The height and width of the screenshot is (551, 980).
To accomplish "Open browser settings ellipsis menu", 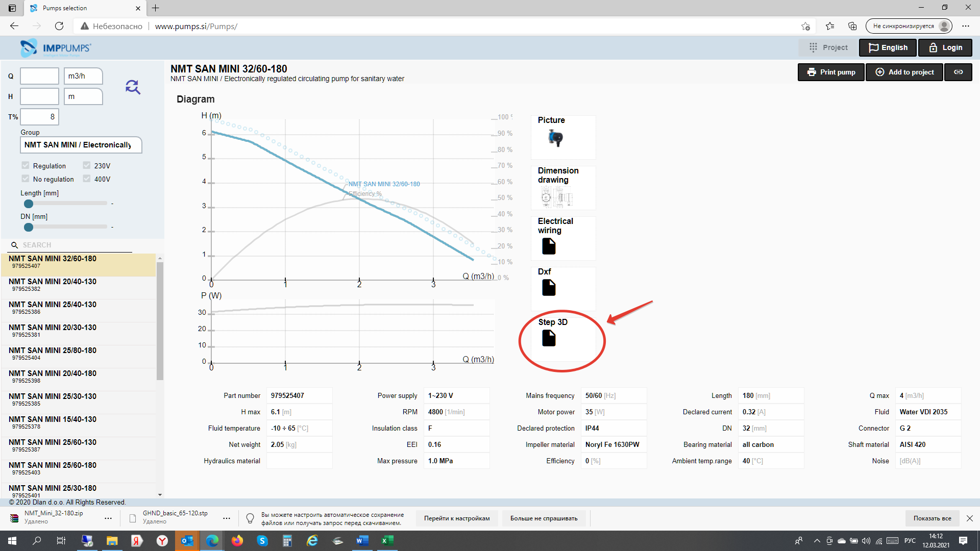I will pyautogui.click(x=966, y=26).
